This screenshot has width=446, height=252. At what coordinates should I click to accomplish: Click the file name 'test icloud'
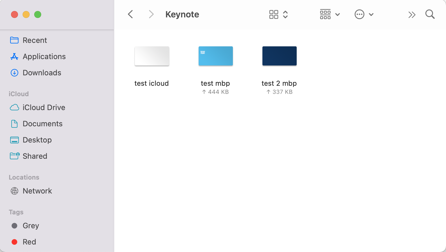(x=152, y=83)
